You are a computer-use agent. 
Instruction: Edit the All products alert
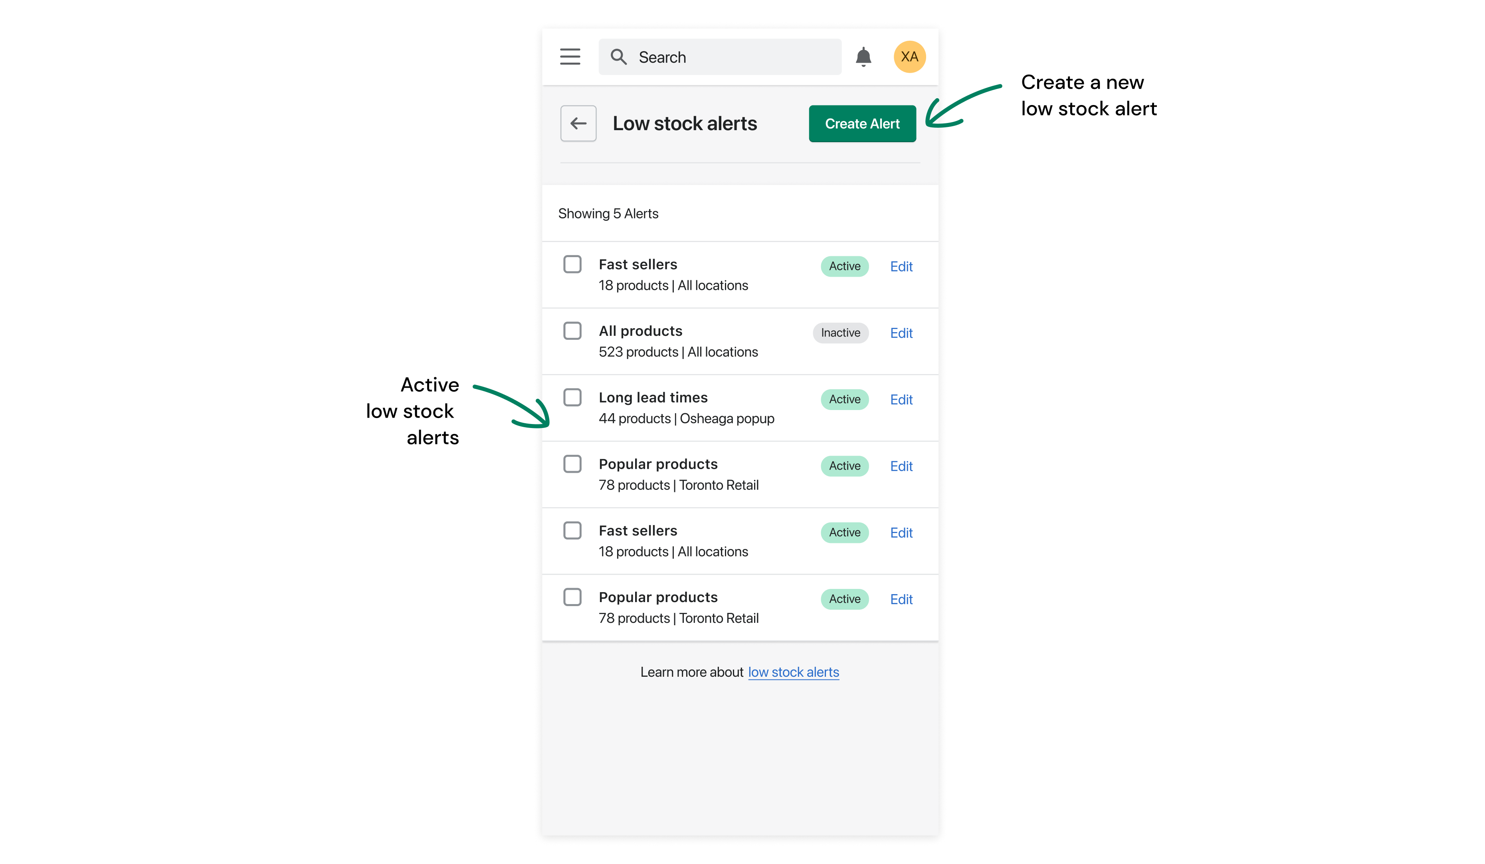click(x=901, y=333)
